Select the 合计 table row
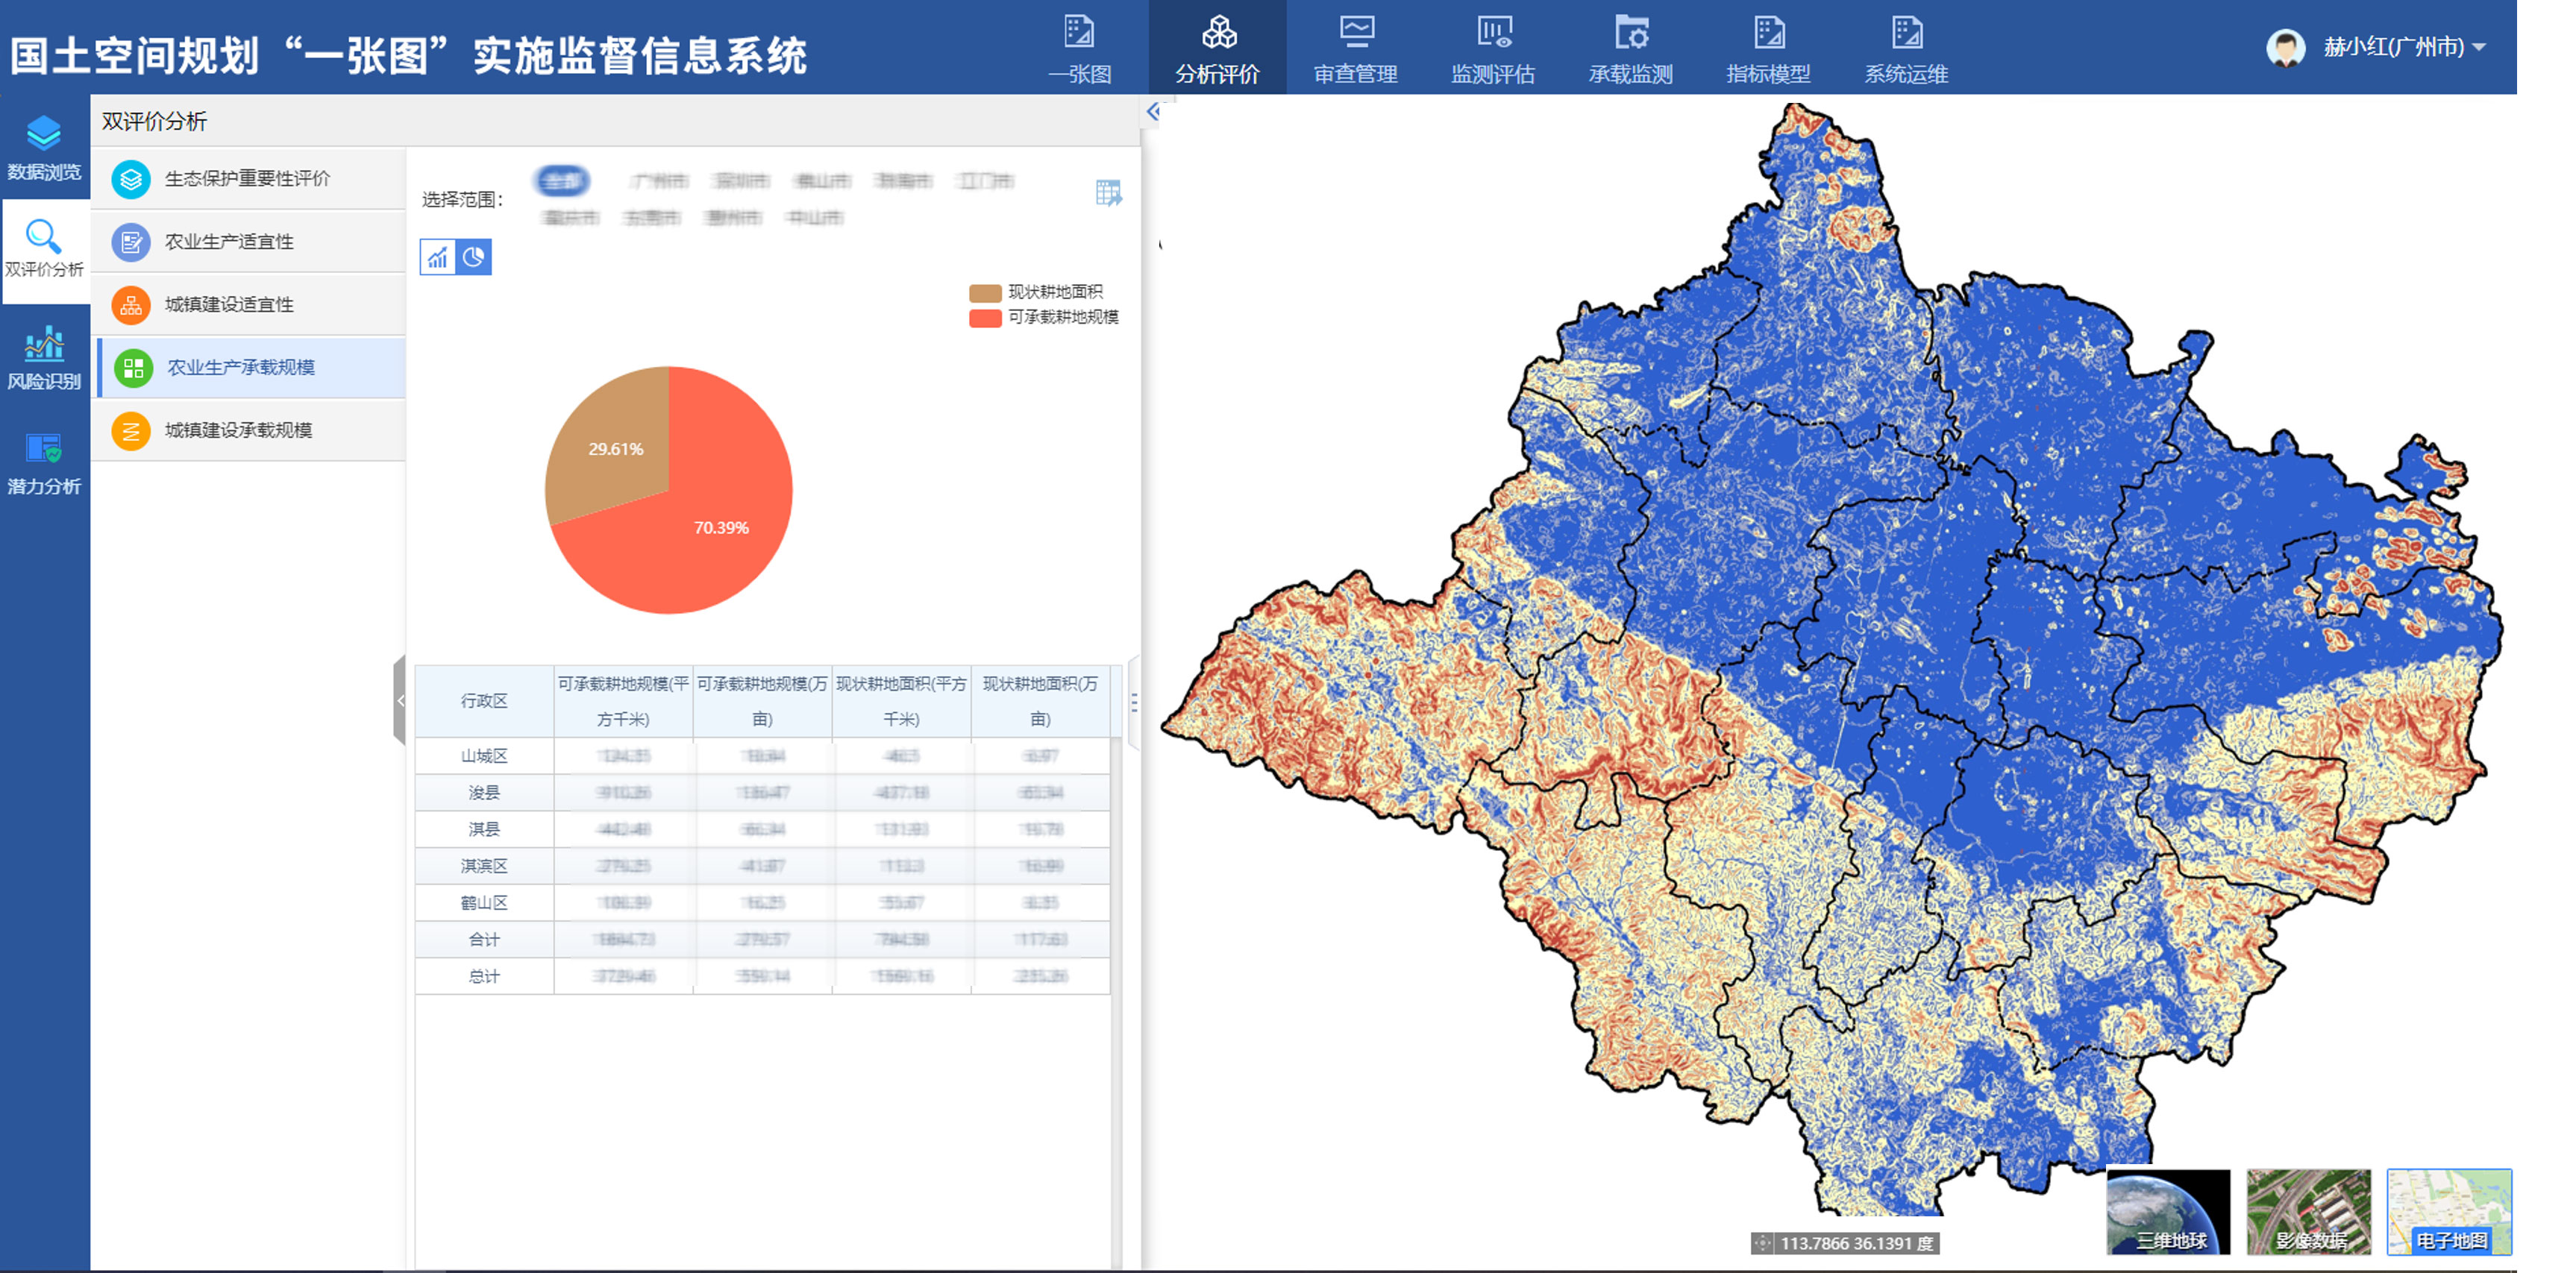 point(762,940)
